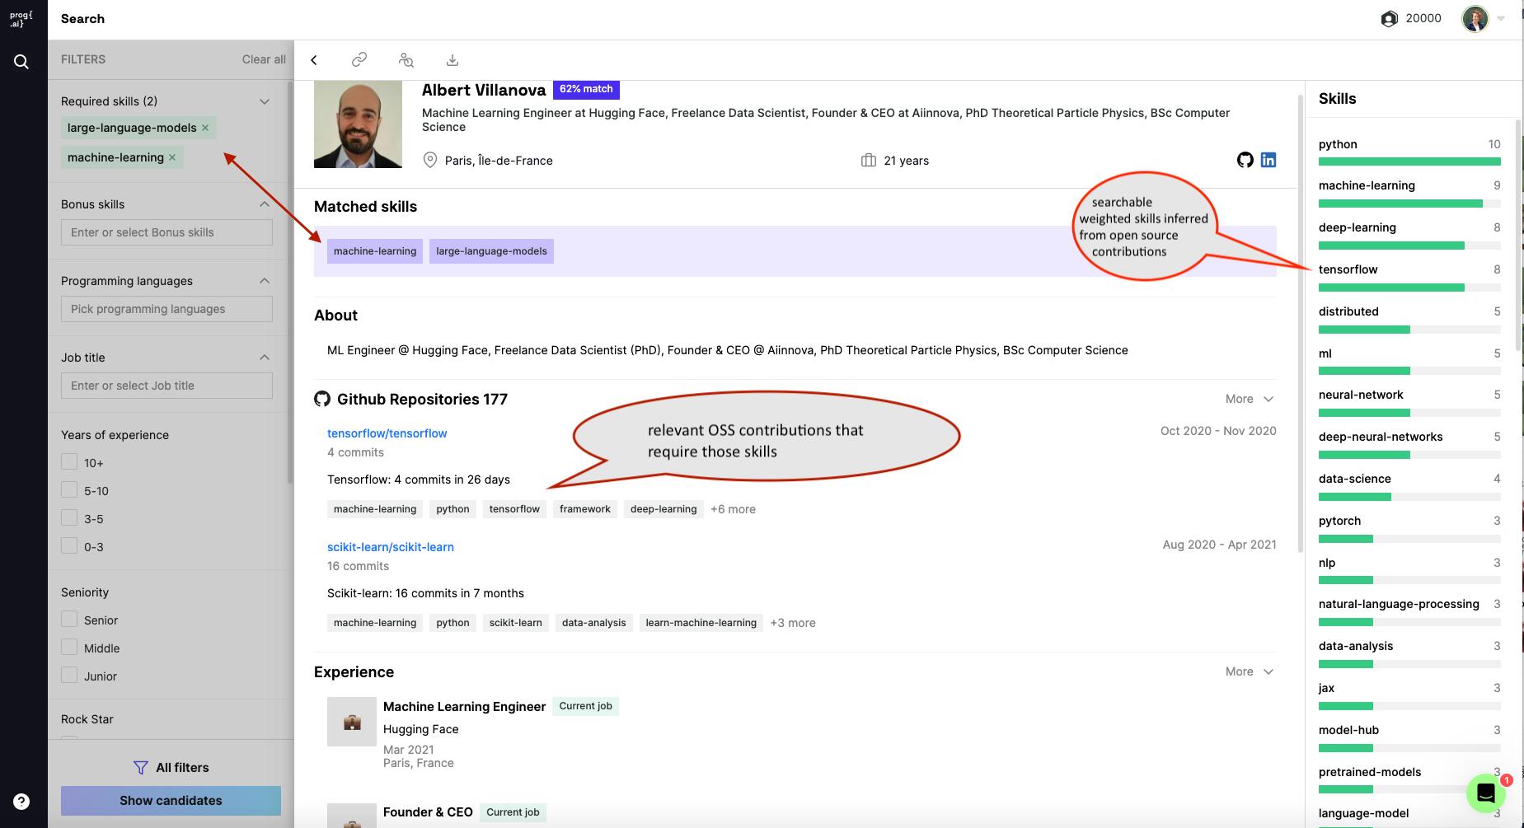Open the chat support widget
1524x828 pixels.
(1485, 793)
